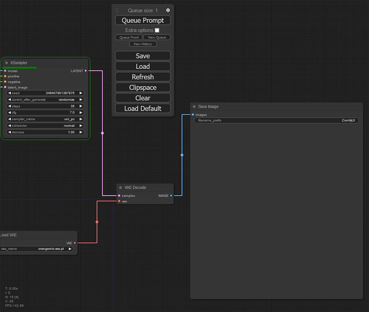Screen dimensions: 369x312
Task: Collapse the Save Image node via its dot
Action: click(x=194, y=107)
